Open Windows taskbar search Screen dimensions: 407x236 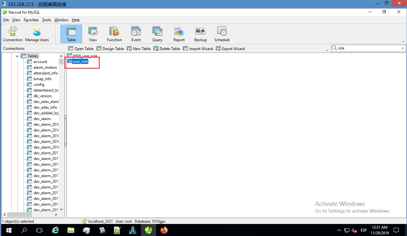[x=24, y=230]
